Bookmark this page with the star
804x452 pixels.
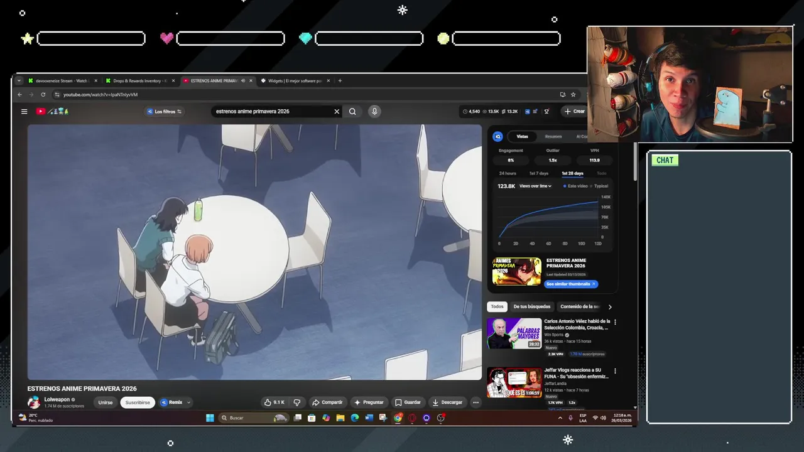(x=573, y=94)
